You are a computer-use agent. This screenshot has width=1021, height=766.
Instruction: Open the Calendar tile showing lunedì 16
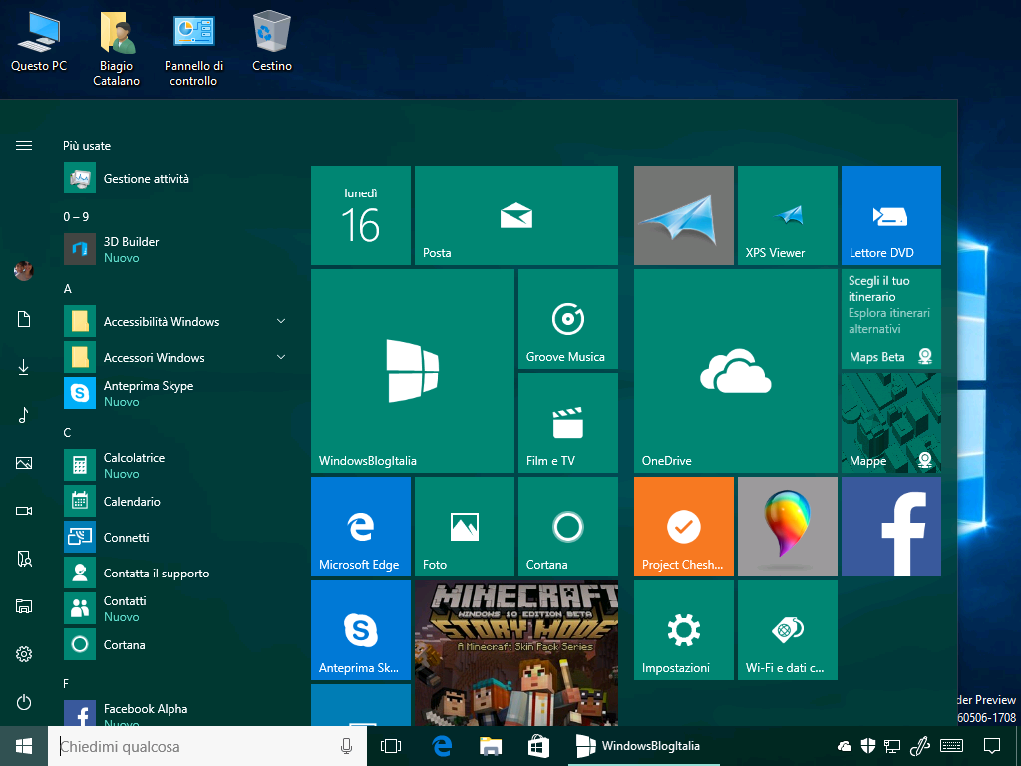[361, 215]
